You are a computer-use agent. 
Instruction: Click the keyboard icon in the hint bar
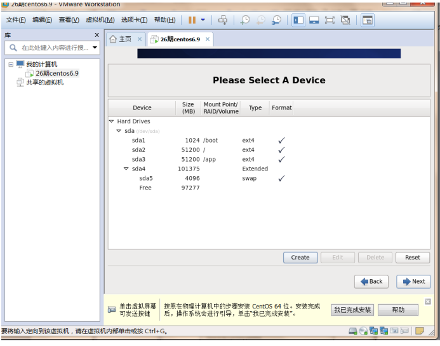(x=112, y=310)
